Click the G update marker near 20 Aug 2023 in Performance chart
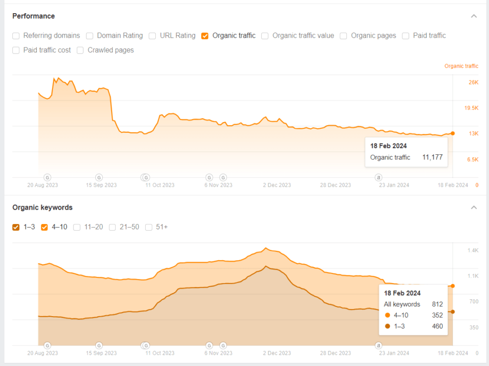Screen dimensions: 489x366 [x=47, y=177]
